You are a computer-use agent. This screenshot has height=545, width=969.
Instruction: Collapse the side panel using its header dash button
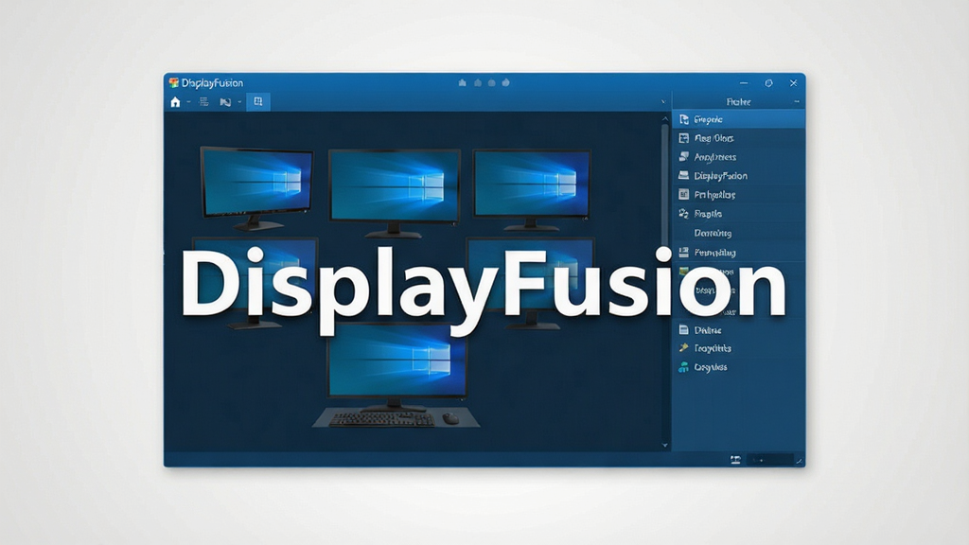pos(797,102)
